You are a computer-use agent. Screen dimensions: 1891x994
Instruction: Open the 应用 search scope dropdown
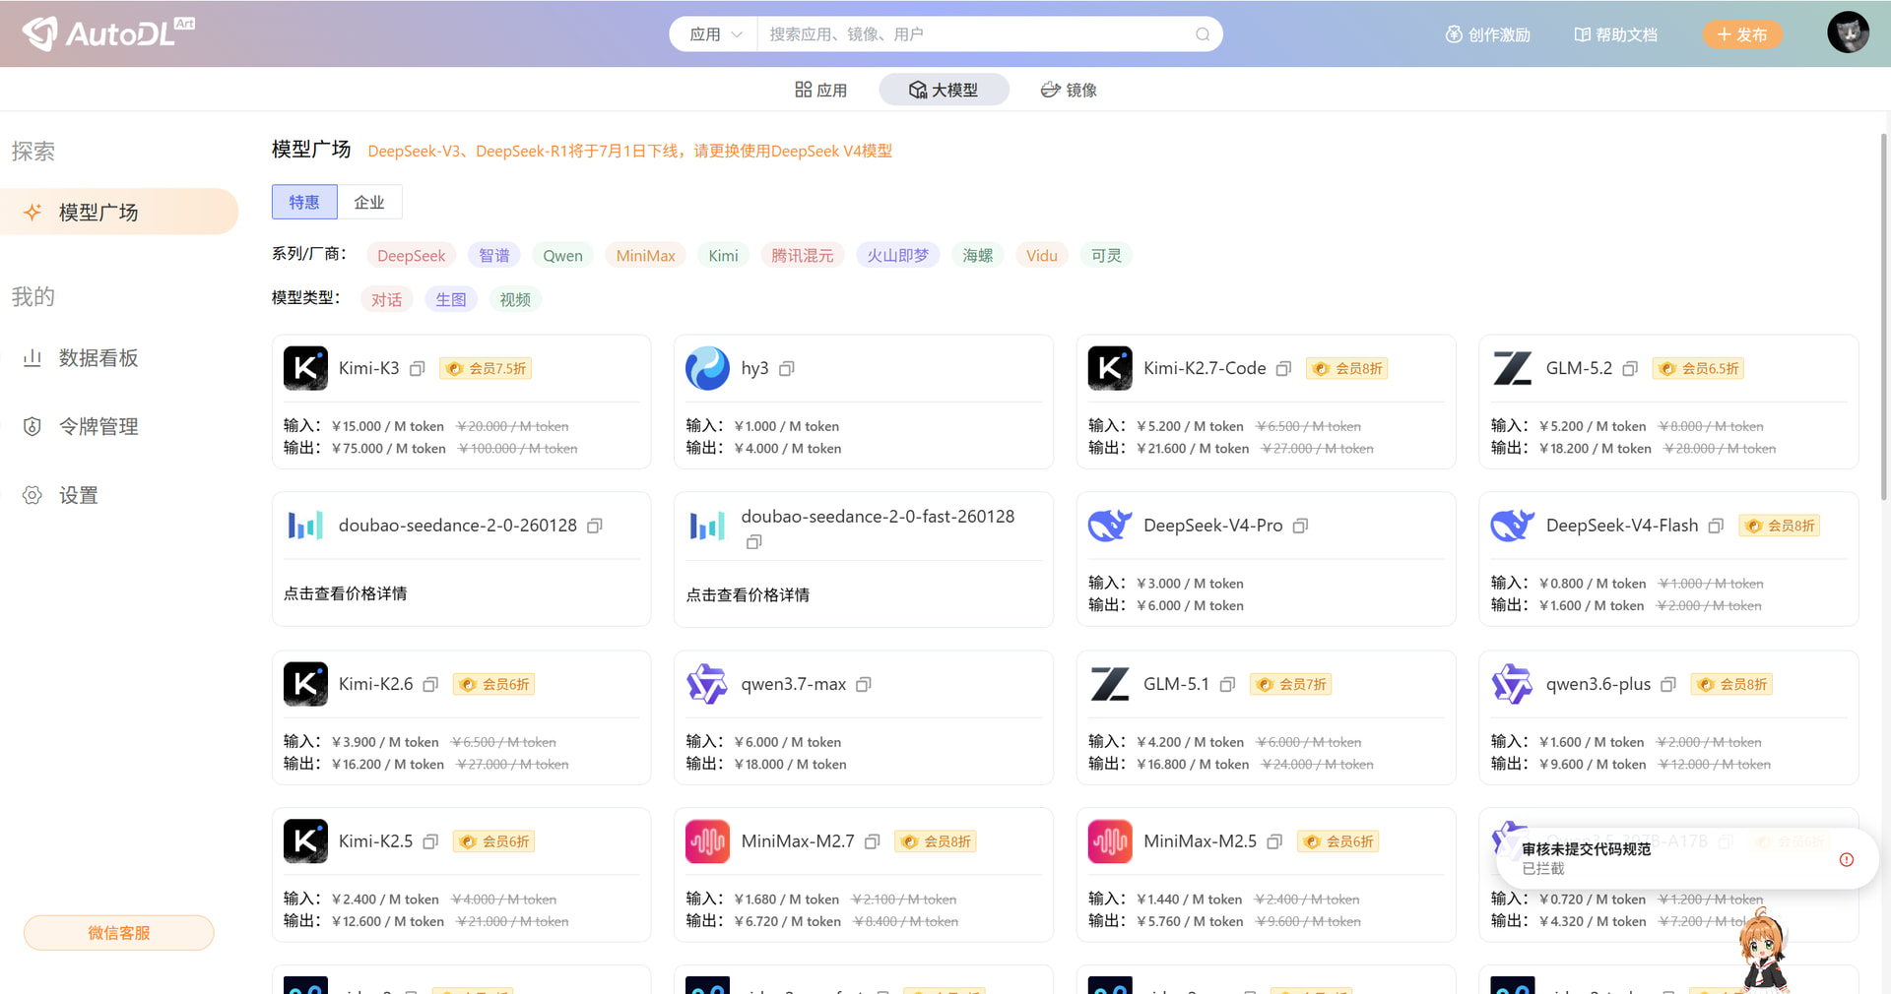[x=715, y=34]
